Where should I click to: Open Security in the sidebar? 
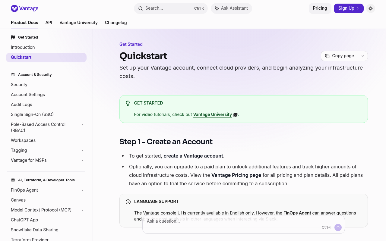click(x=46, y=85)
